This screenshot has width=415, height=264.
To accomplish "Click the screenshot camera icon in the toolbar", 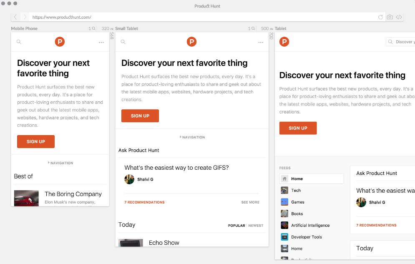I will tap(390, 17).
